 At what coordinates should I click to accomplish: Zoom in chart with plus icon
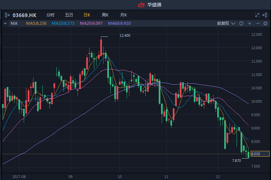pos(249,23)
